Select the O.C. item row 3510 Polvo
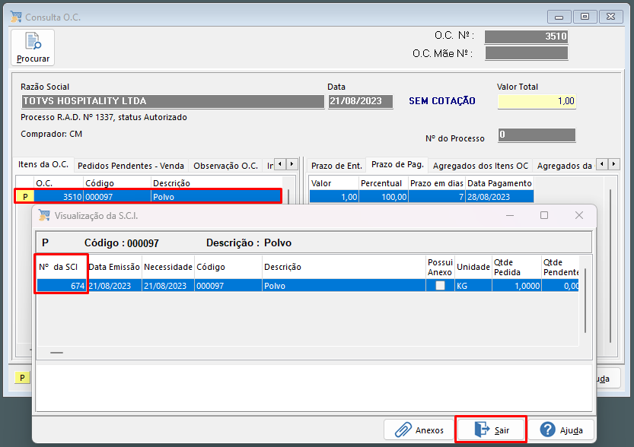The height and width of the screenshot is (447, 634). pyautogui.click(x=148, y=197)
